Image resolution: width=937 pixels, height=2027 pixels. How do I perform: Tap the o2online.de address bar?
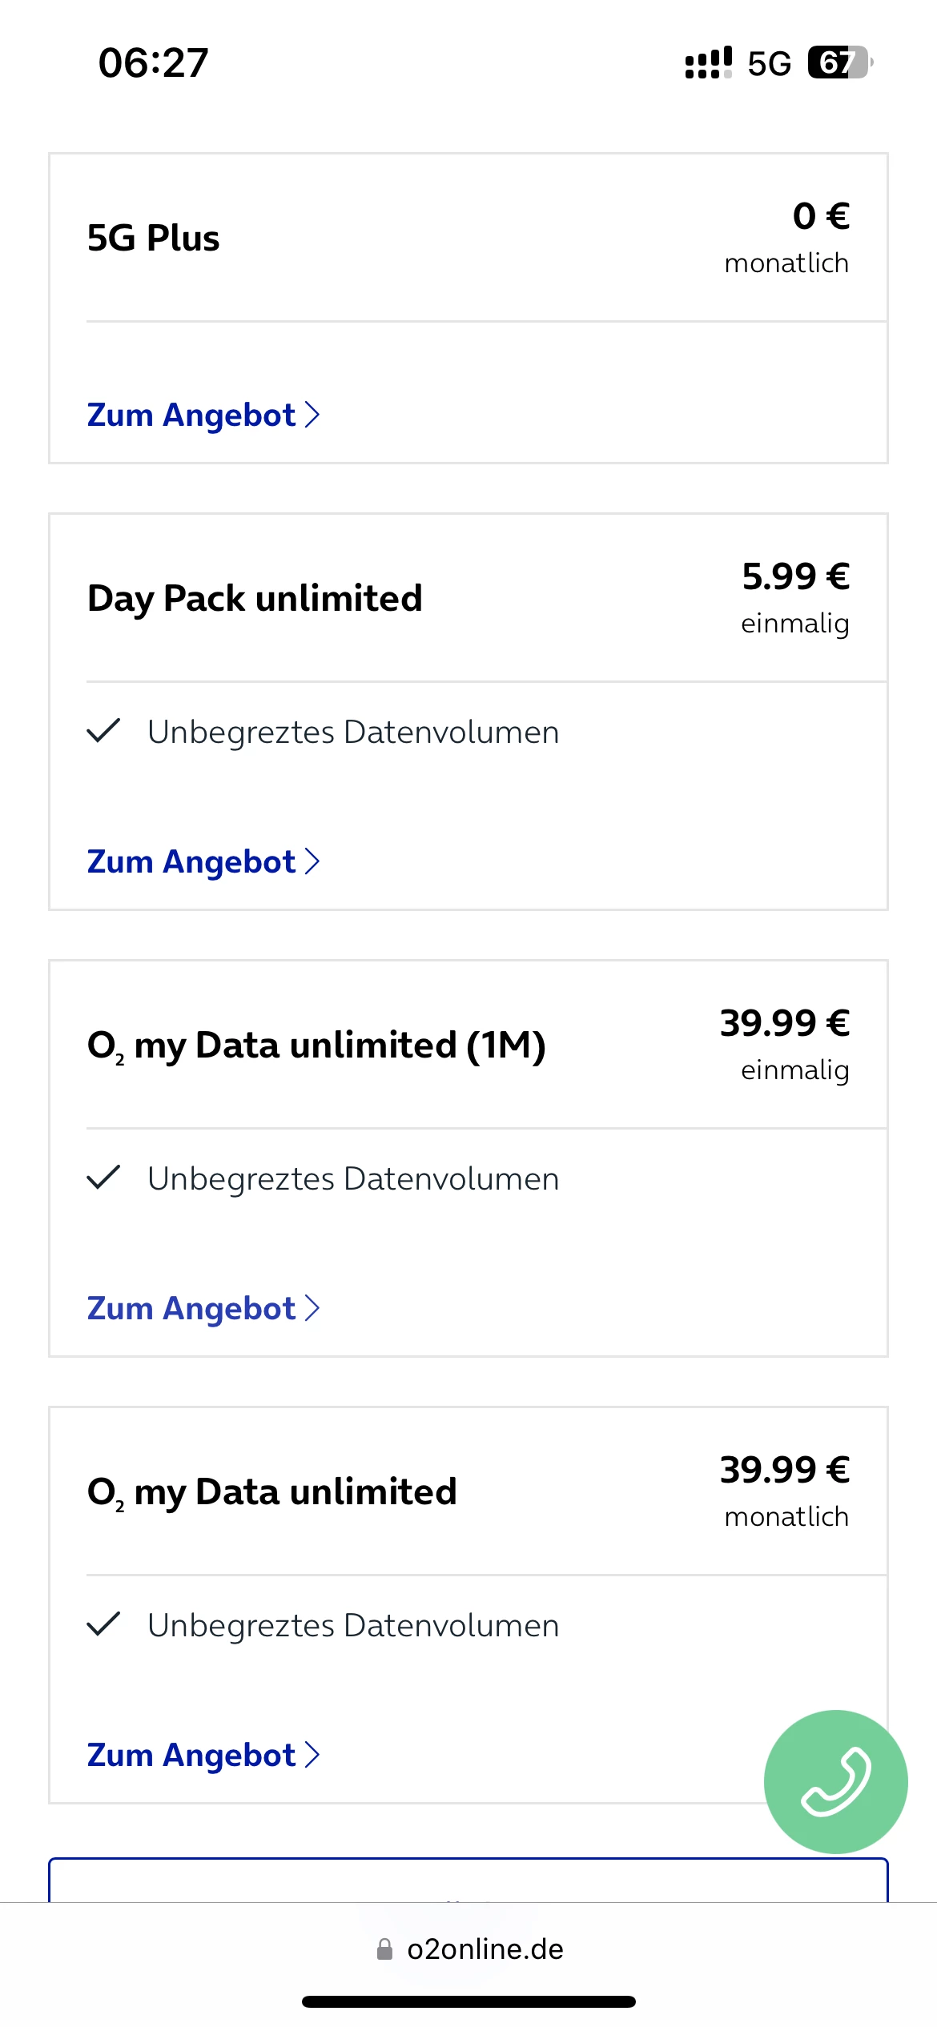point(485,1949)
